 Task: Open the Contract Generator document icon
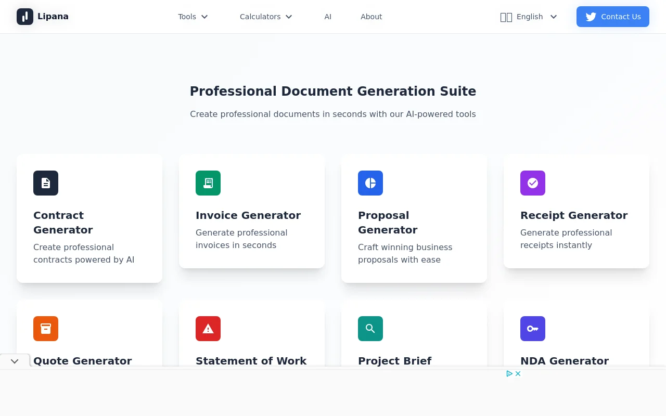pos(46,183)
